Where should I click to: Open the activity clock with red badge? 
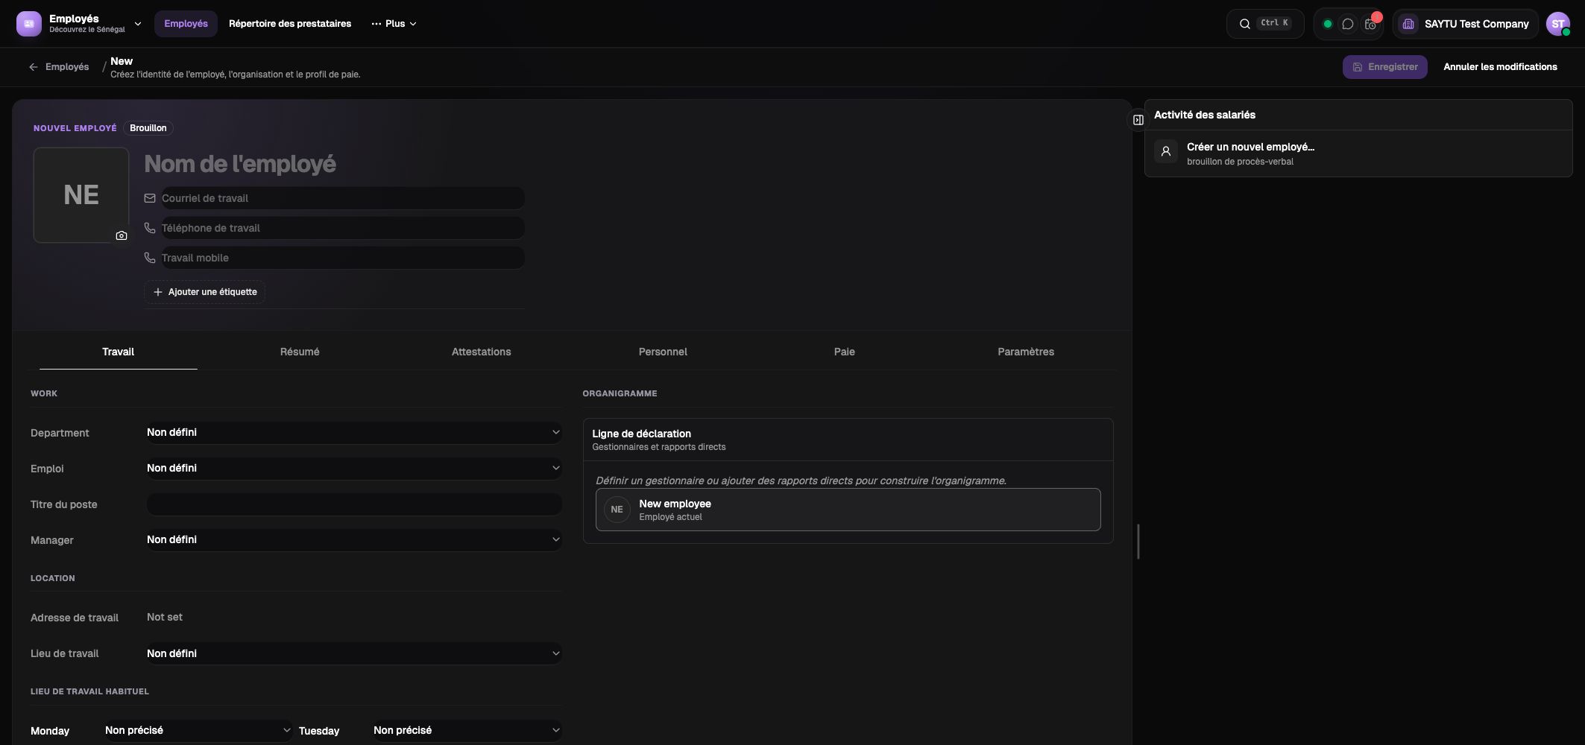click(x=1371, y=24)
